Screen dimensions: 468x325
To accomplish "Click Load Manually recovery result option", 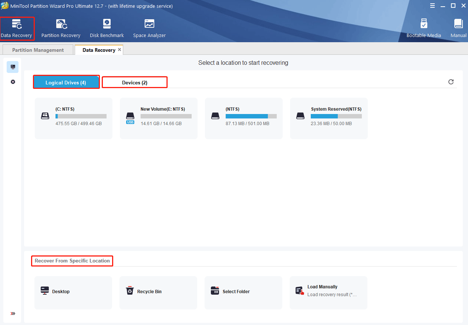I will pos(328,292).
